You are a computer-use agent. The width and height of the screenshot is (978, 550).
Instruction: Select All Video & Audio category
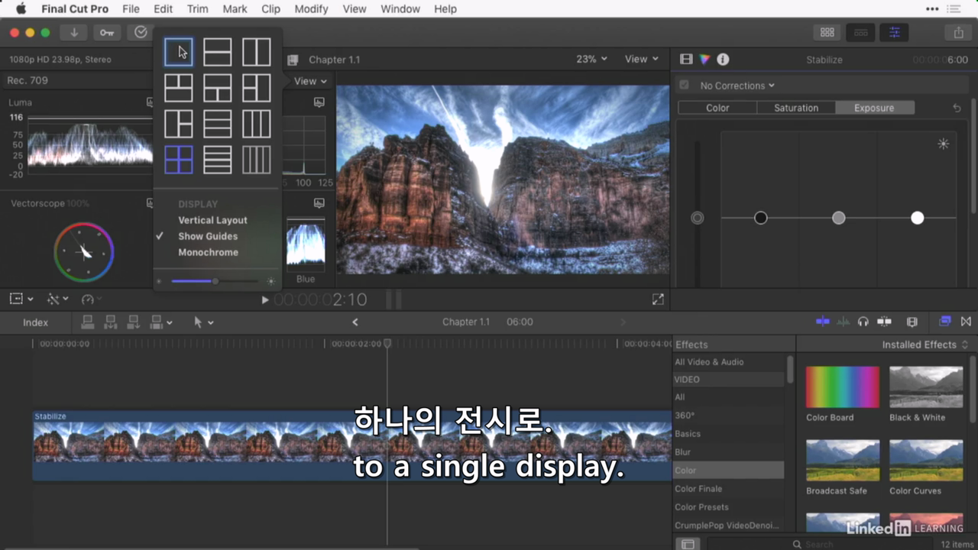pos(709,362)
